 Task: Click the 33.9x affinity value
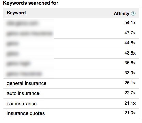click(130, 73)
